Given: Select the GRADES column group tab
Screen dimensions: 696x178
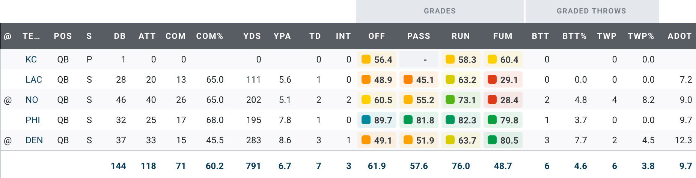Looking at the screenshot, I should [440, 11].
